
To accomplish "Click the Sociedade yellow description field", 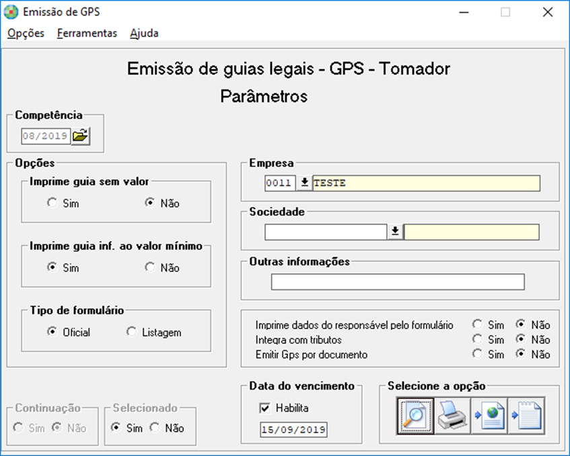I will pos(472,232).
